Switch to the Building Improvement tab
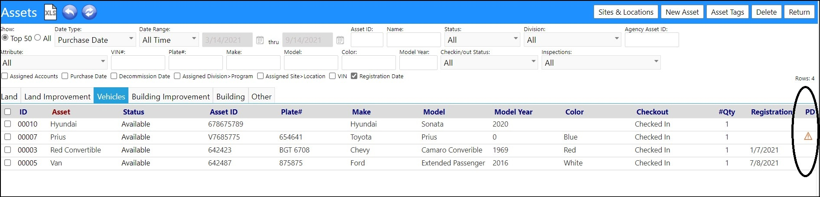The width and height of the screenshot is (820, 197). (171, 96)
